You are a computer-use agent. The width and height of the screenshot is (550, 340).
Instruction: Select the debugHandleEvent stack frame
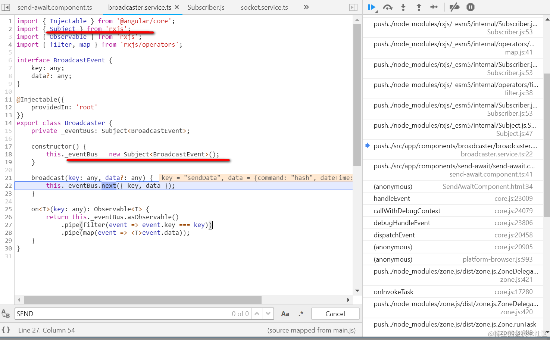453,223
